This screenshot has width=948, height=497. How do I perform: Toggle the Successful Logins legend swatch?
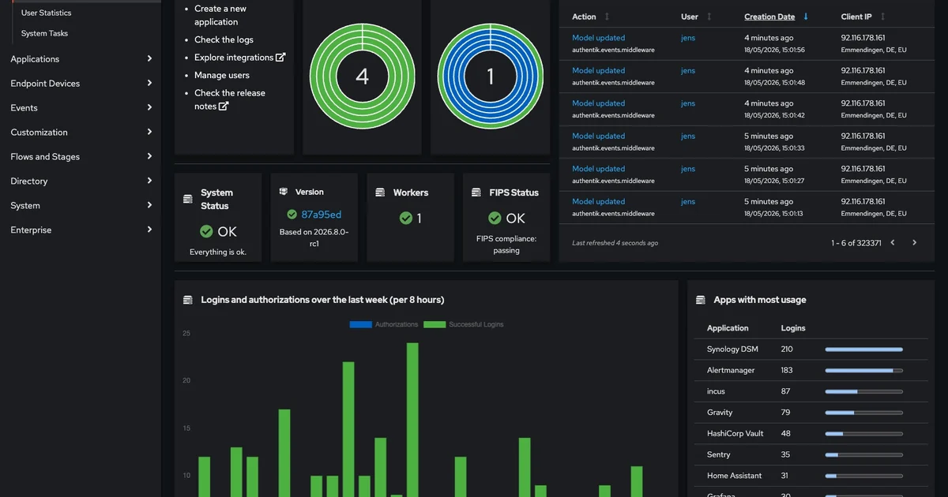tap(434, 324)
